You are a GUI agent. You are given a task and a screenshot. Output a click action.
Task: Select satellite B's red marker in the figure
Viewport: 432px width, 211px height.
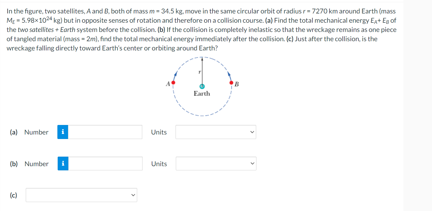pos(231,83)
